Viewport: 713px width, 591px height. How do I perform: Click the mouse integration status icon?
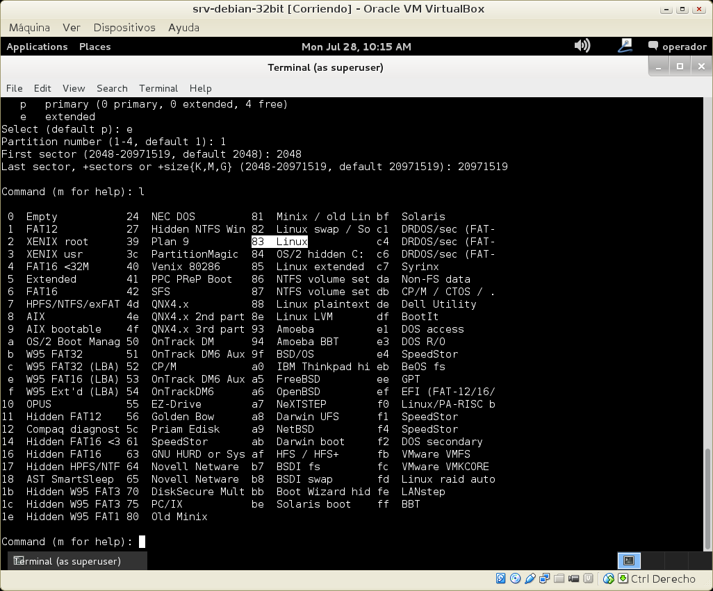click(609, 578)
